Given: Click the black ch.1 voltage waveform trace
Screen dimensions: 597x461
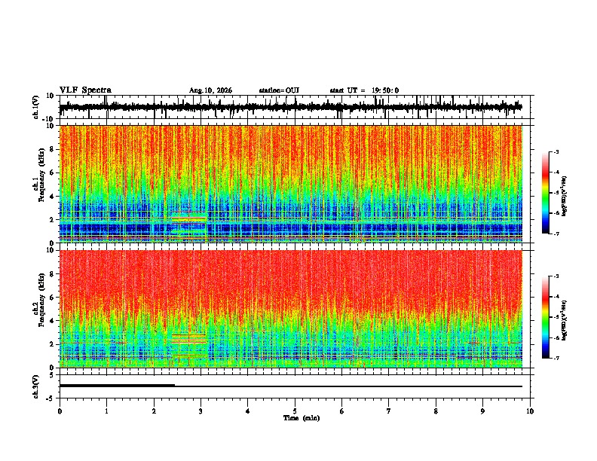Looking at the screenshot, I should coord(290,107).
